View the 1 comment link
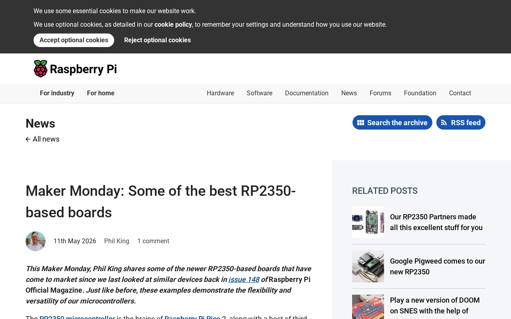The image size is (511, 319). click(x=153, y=241)
